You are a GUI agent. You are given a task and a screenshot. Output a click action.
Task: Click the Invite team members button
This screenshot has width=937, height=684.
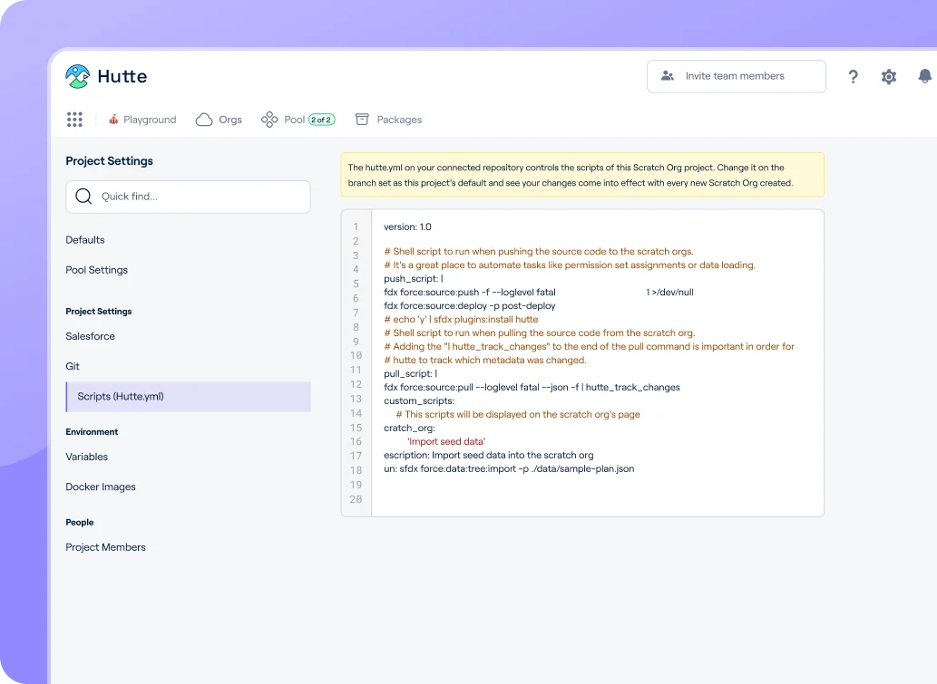736,76
